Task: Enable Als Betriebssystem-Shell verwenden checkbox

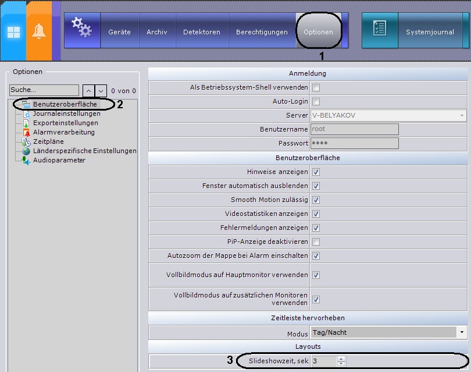Action: (316, 87)
